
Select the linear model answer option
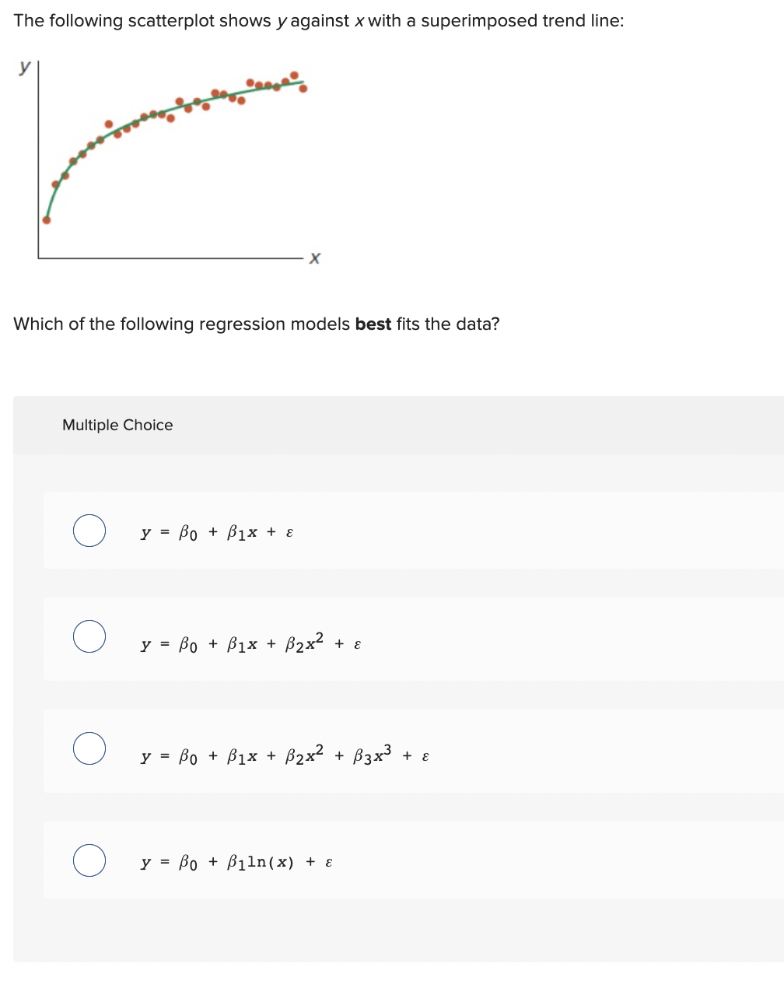tap(88, 531)
